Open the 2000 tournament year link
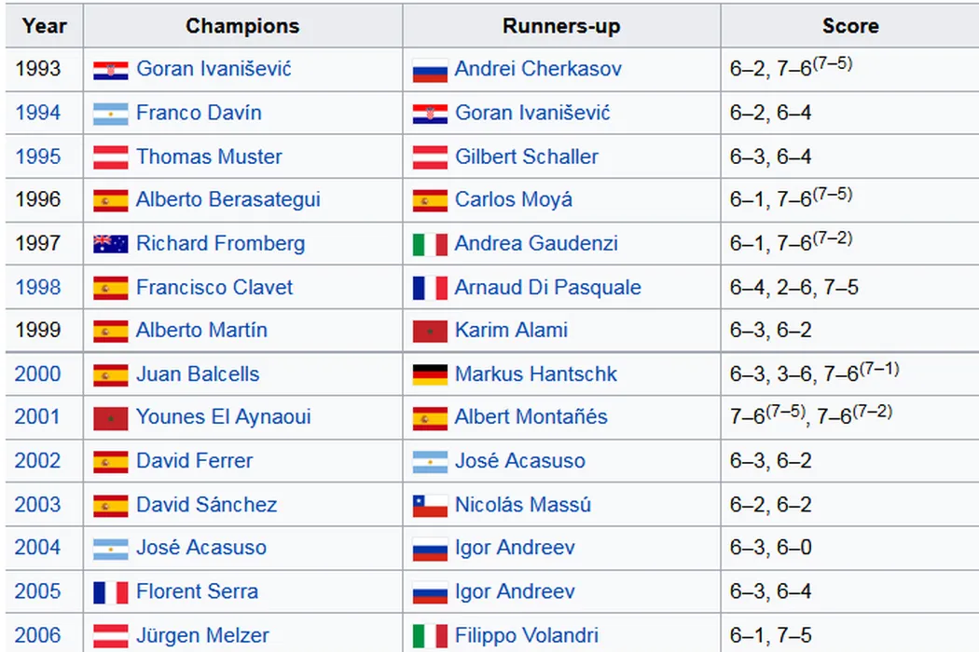 click(x=38, y=374)
